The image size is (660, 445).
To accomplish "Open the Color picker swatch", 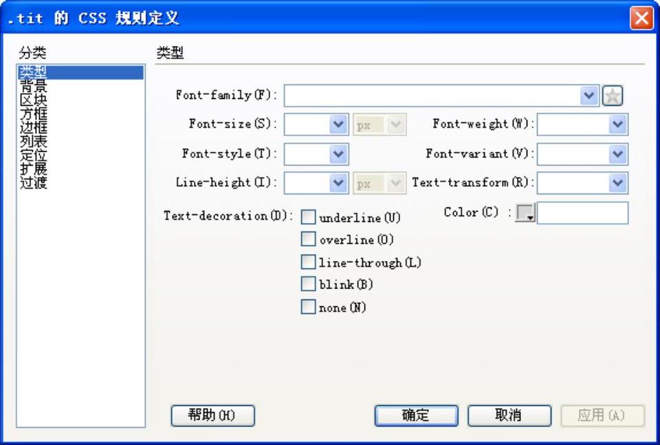I will 525,213.
